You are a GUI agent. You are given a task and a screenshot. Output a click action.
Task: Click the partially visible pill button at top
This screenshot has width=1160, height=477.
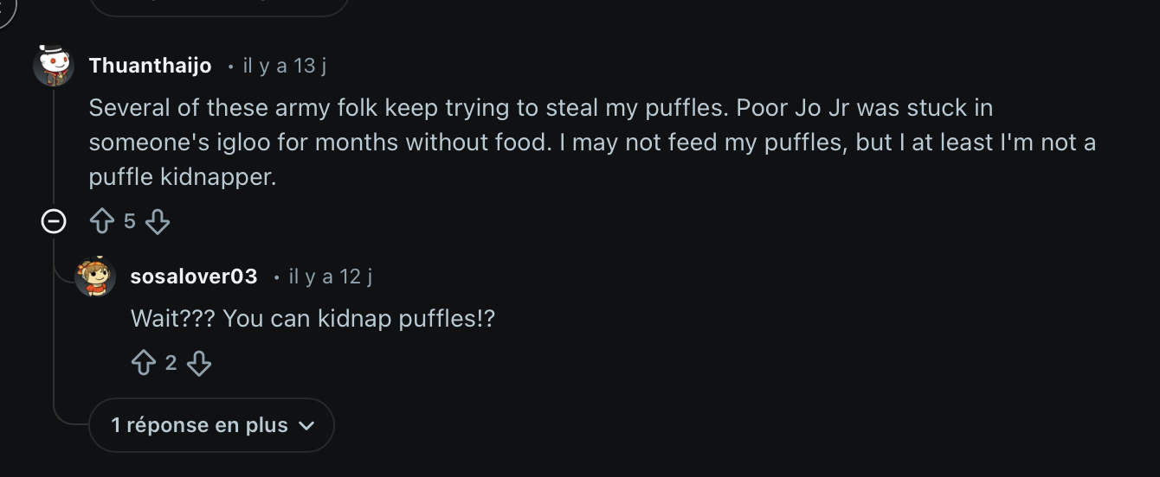218,7
